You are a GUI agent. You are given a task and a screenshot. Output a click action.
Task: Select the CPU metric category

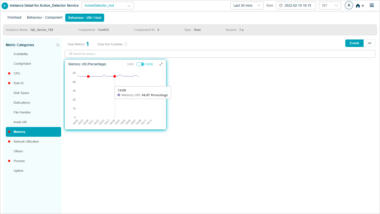pyautogui.click(x=17, y=73)
